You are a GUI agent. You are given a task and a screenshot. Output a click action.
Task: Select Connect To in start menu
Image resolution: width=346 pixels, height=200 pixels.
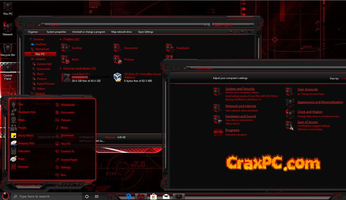tap(65, 151)
